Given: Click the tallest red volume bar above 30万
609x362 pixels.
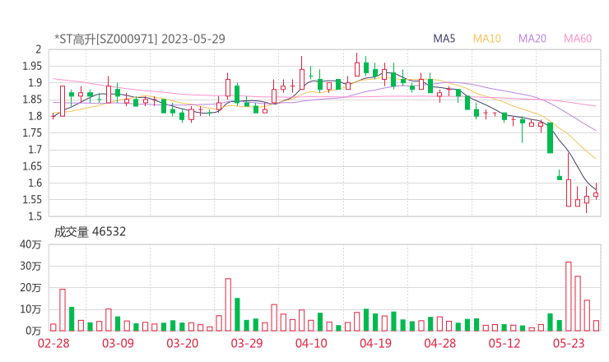Looking at the screenshot, I should click(568, 296).
